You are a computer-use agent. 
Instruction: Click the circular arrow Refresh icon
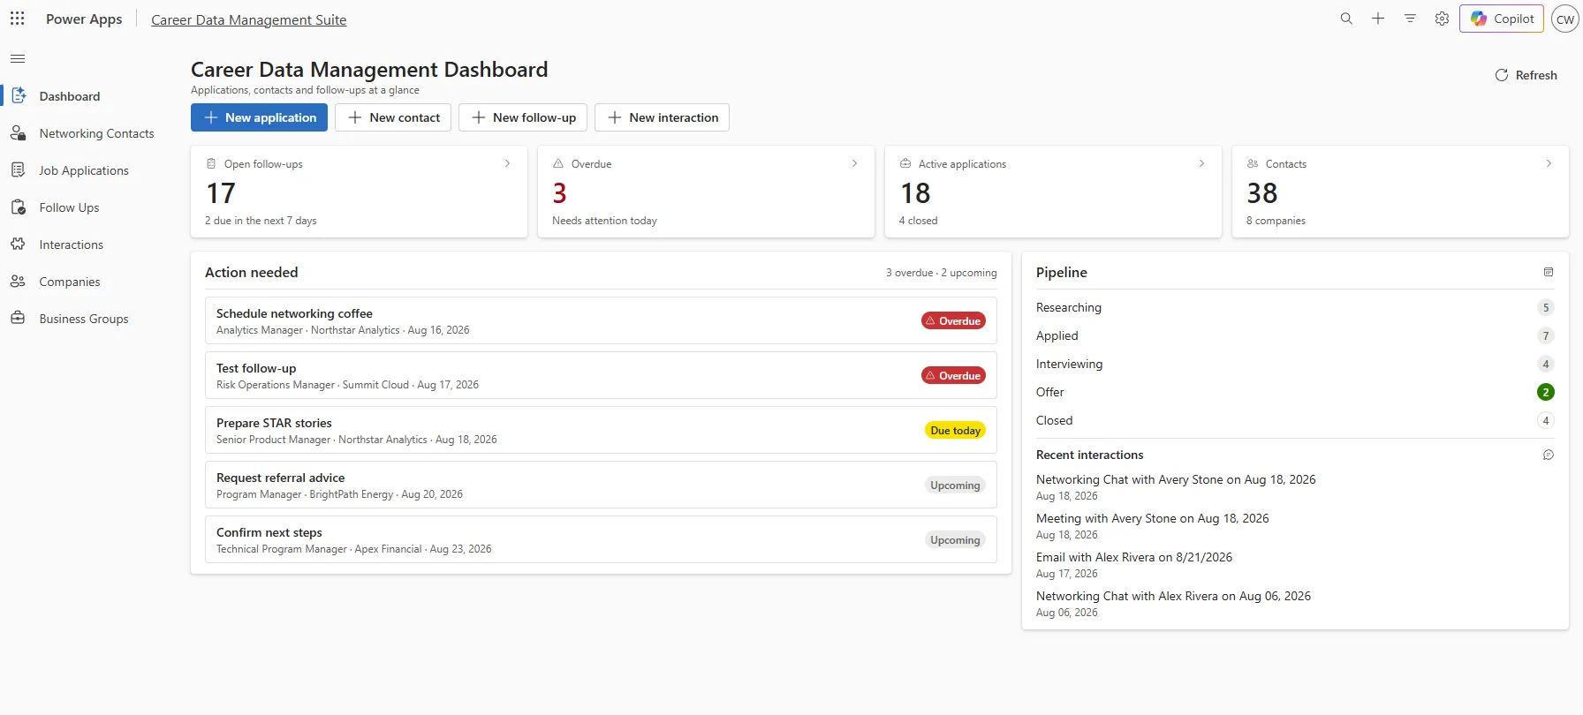(1501, 75)
